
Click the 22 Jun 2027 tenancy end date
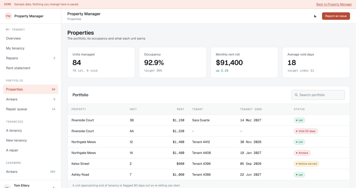[251, 175]
